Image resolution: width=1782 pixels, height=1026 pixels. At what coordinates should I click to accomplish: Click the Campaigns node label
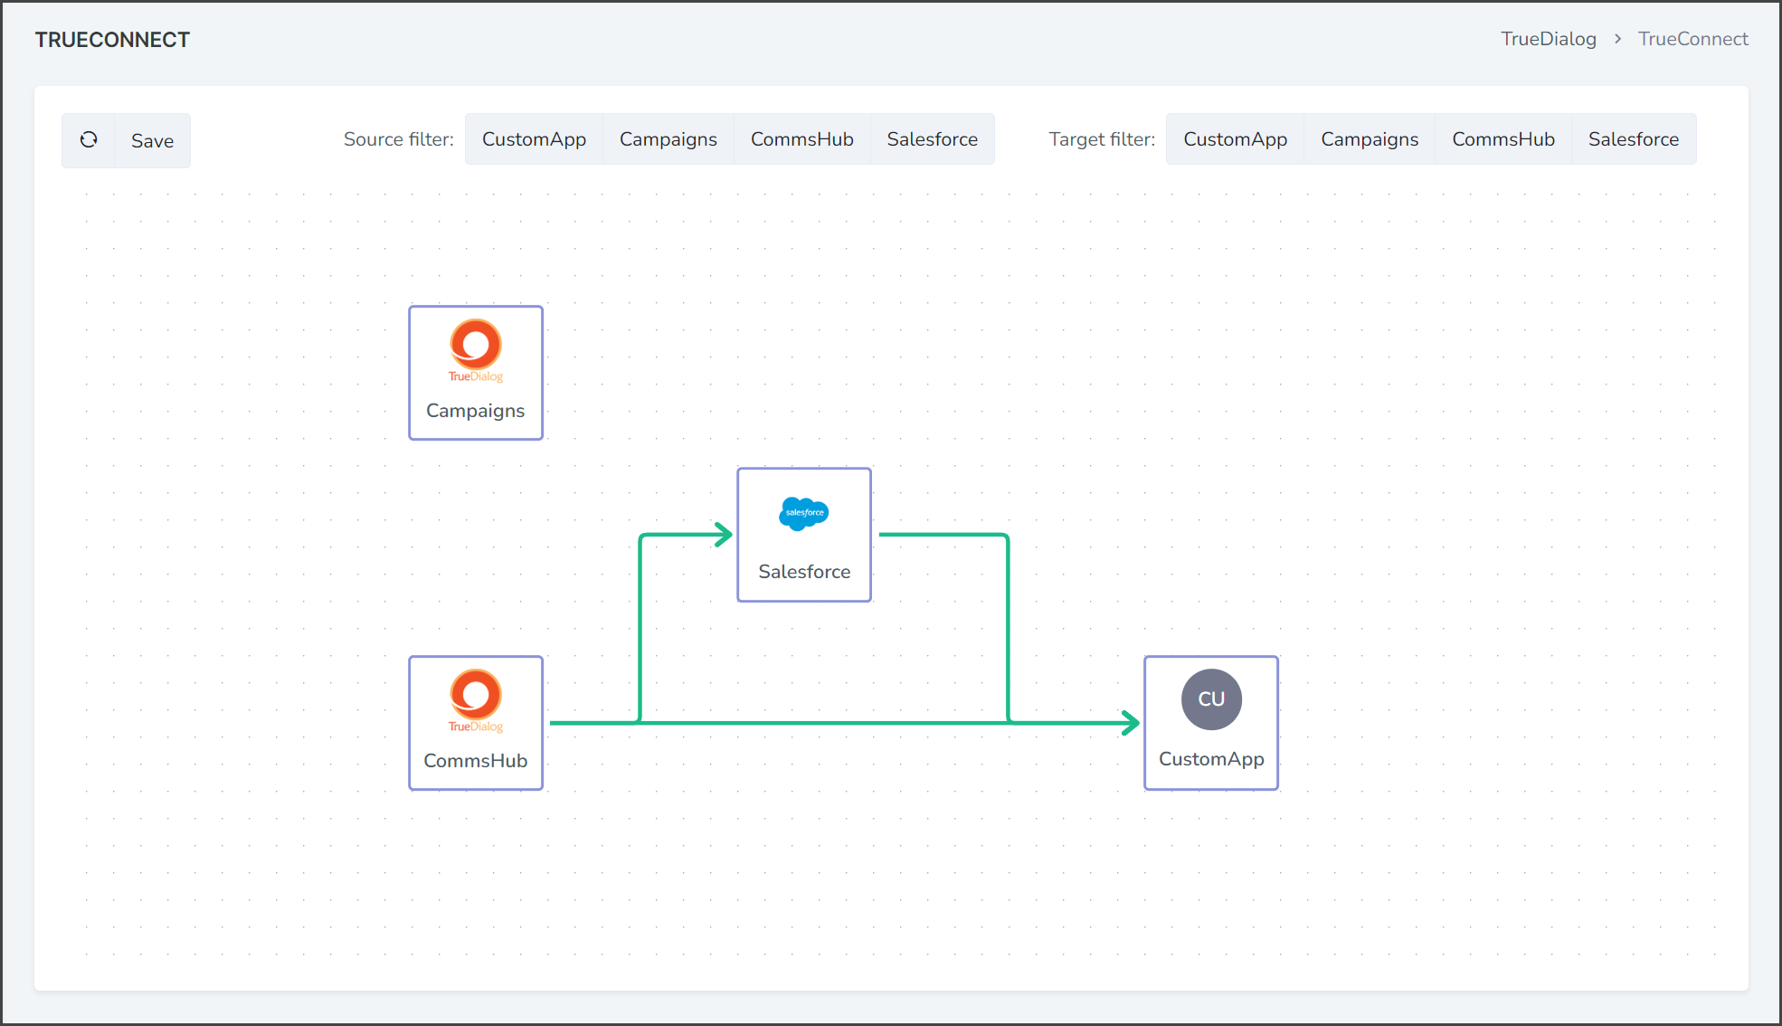[475, 411]
